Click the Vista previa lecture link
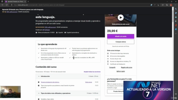Viewport: 178px width, 100px height. (88, 82)
